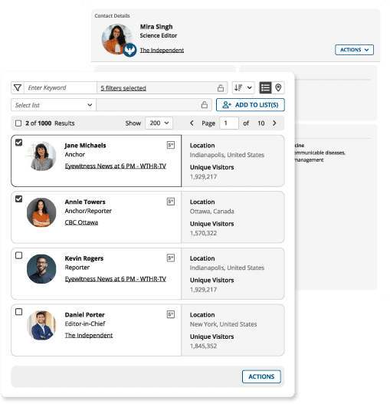Click add-to-list icon on Jane Michaels card
Screen dimensions: 390x404
tap(171, 145)
